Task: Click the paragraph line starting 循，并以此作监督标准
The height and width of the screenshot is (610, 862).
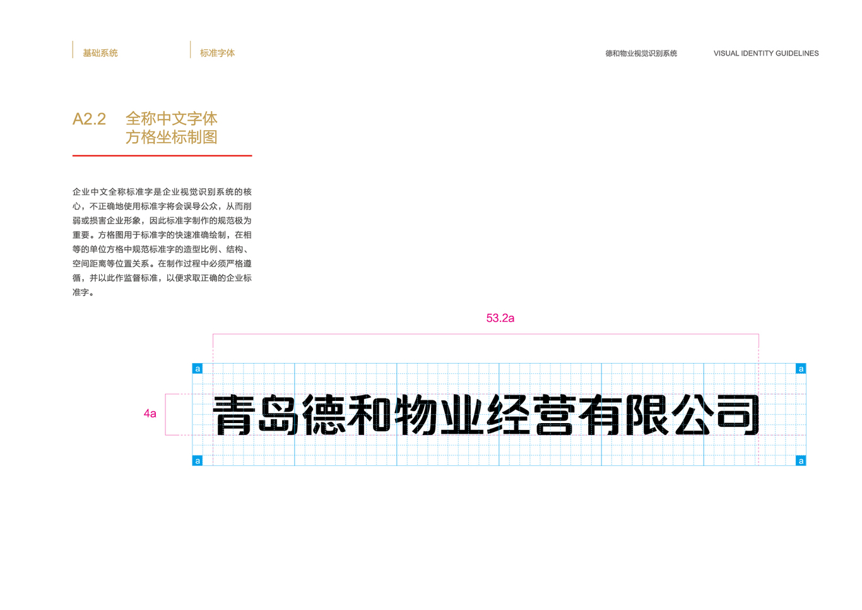Action: [x=162, y=278]
